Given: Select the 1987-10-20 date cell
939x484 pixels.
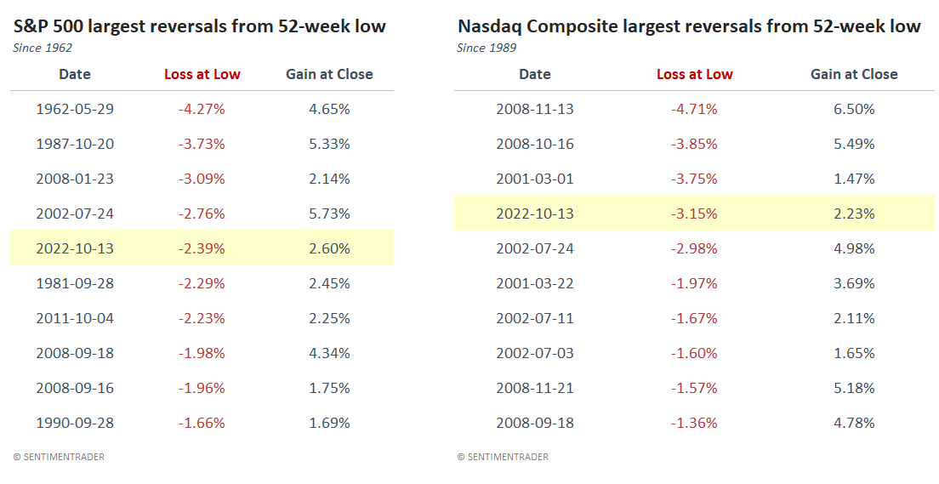Looking at the screenshot, I should point(75,144).
